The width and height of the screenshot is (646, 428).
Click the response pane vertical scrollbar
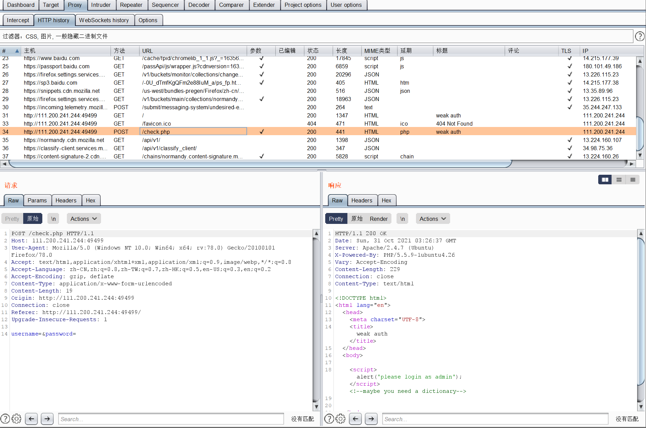click(641, 320)
